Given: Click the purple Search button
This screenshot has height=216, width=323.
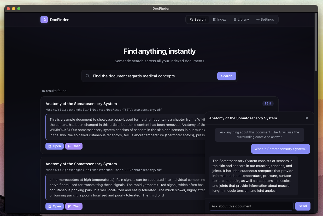Looking at the screenshot, I should pos(227,76).
